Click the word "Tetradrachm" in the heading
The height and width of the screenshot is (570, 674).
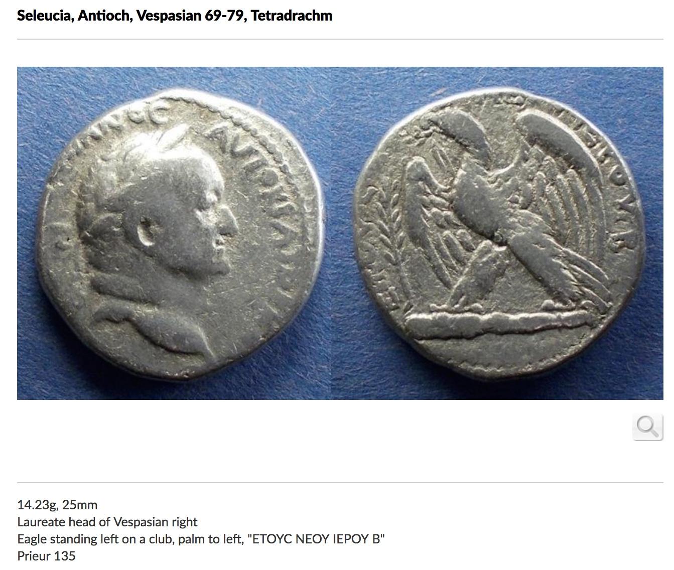coord(292,16)
